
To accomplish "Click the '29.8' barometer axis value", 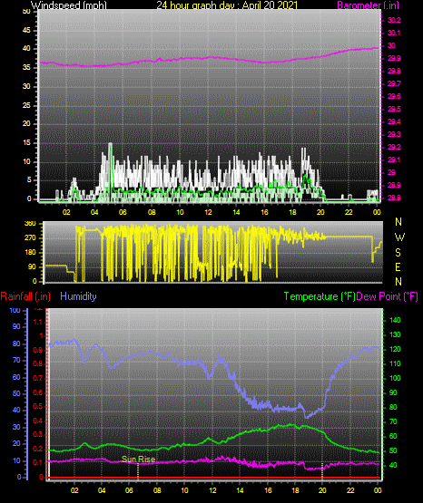I will click(x=394, y=71).
